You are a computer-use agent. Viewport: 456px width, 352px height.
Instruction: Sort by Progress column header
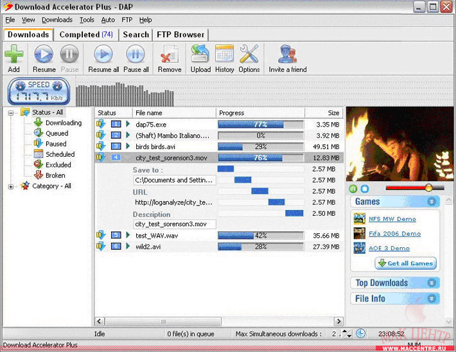click(x=260, y=113)
